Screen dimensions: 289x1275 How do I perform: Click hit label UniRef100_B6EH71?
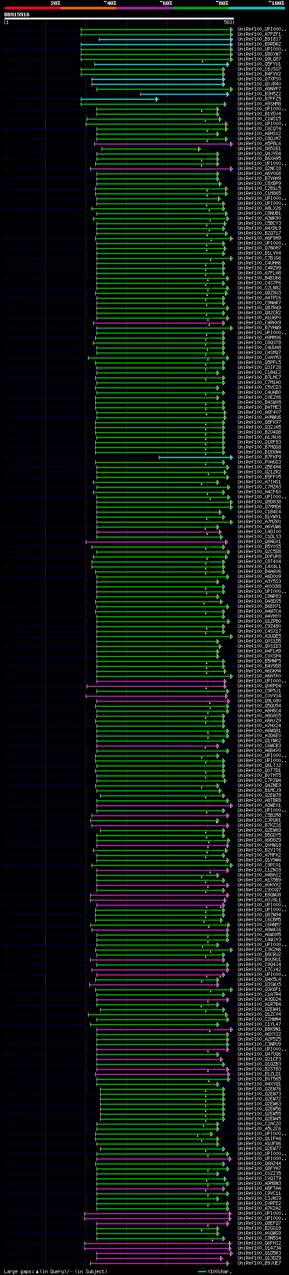tap(259, 607)
